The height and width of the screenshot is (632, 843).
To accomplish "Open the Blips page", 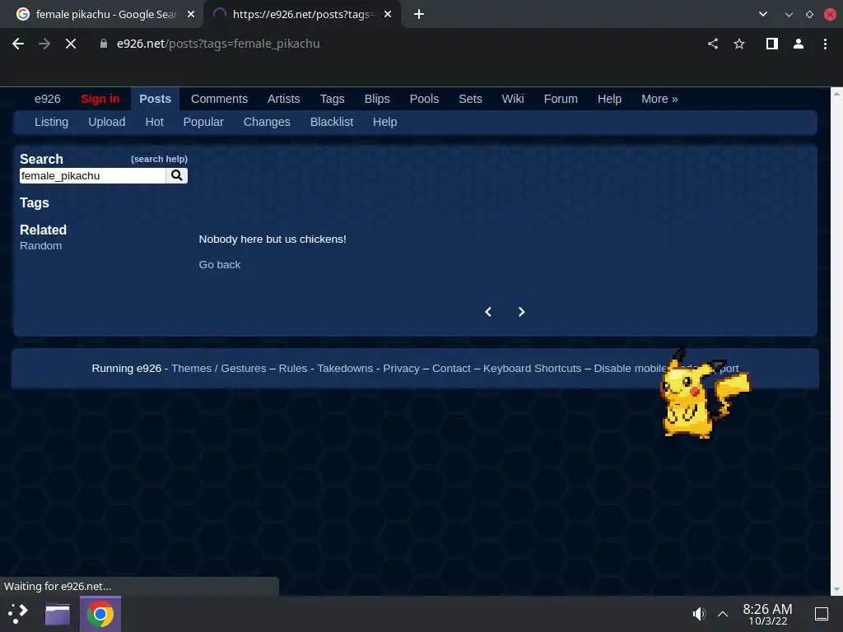I will coord(377,99).
